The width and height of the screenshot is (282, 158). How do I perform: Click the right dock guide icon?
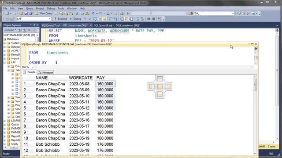pos(168,86)
